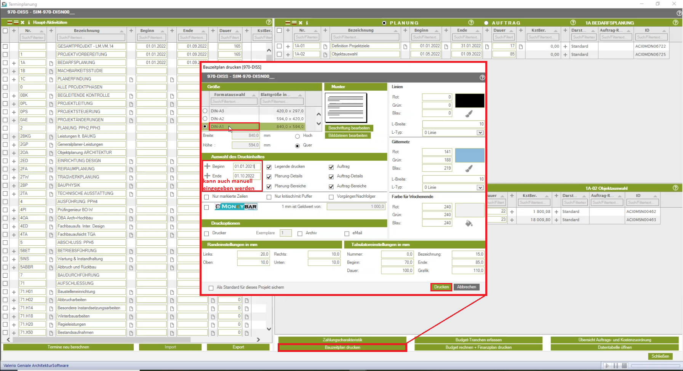
Task: Click the Drucken button
Action: click(441, 287)
